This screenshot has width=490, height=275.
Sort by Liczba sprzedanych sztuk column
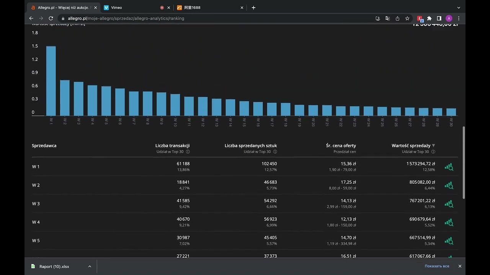point(251,146)
